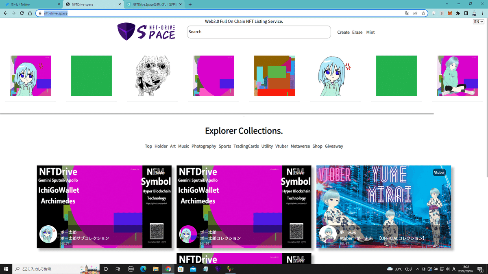Select the Shop category filter
The height and width of the screenshot is (274, 488).
click(x=317, y=146)
